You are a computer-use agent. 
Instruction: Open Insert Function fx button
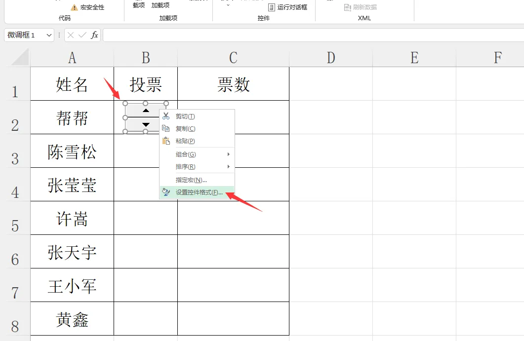(94, 35)
